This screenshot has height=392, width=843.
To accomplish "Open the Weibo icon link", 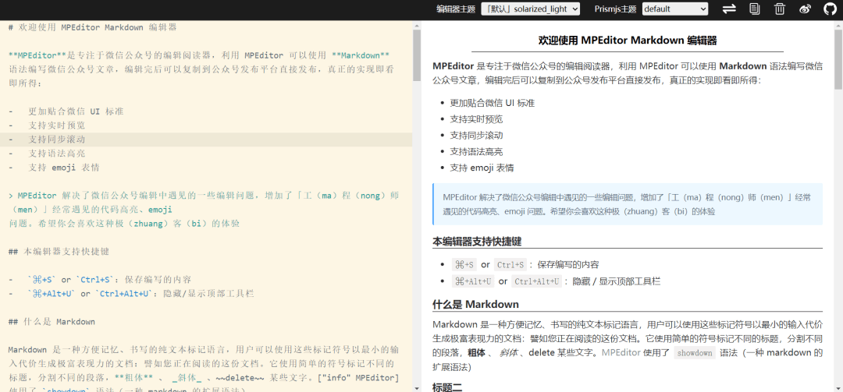I will (x=806, y=9).
